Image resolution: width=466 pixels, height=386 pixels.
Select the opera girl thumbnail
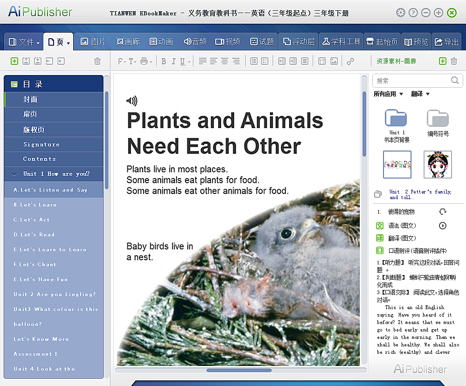click(x=438, y=165)
